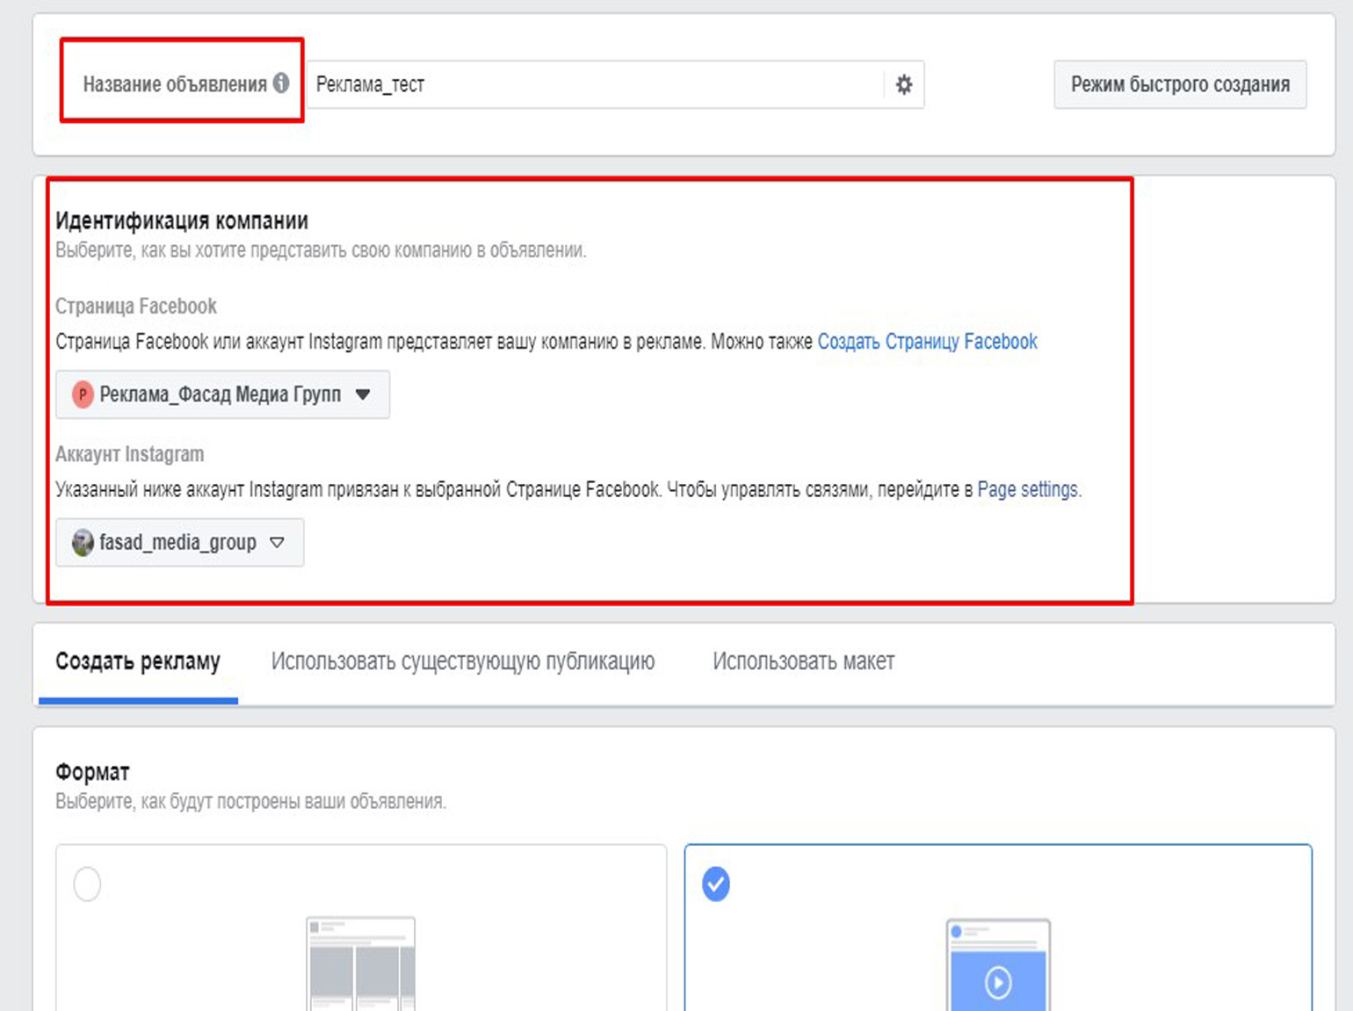Go to the Использовать макет tab
Viewport: 1353px width, 1011px height.
pyautogui.click(x=803, y=661)
